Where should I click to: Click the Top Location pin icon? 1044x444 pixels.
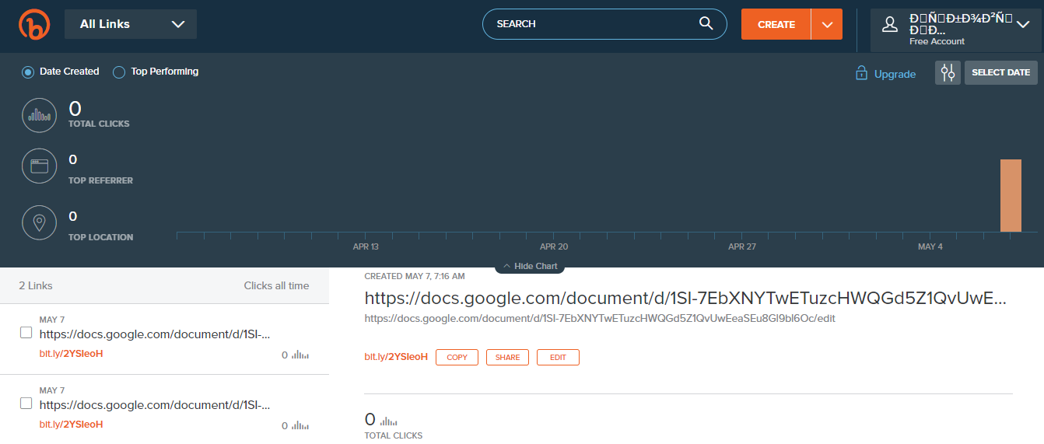pyautogui.click(x=39, y=222)
